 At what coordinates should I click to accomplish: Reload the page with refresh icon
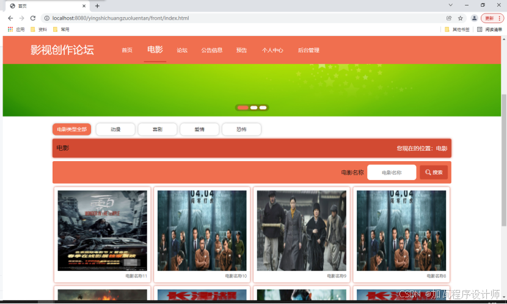tap(32, 18)
